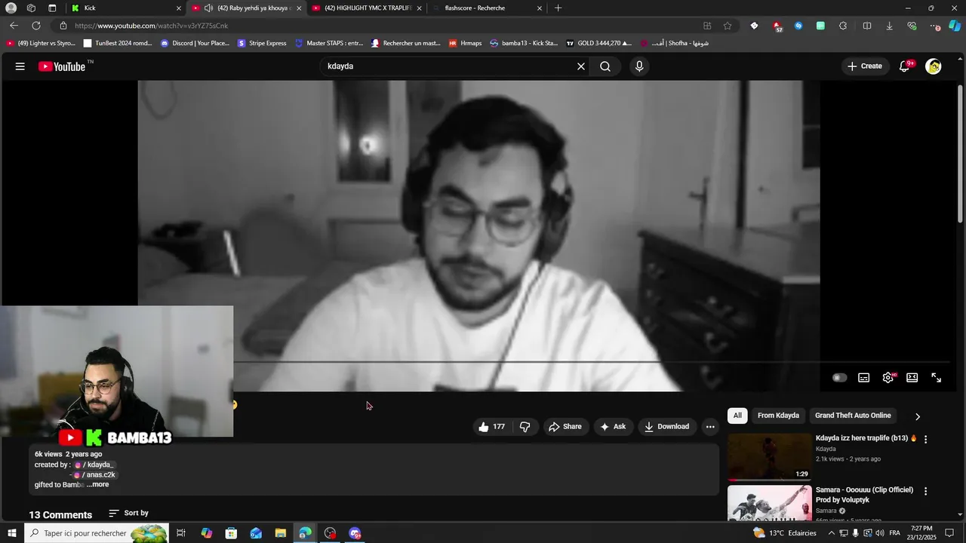This screenshot has height=543, width=966.
Task: Open the video player settings gear
Action: 888,378
